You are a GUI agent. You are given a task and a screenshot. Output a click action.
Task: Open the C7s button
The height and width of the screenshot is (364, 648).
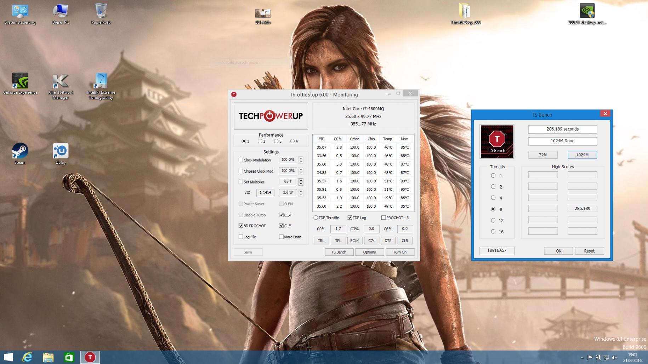click(371, 241)
